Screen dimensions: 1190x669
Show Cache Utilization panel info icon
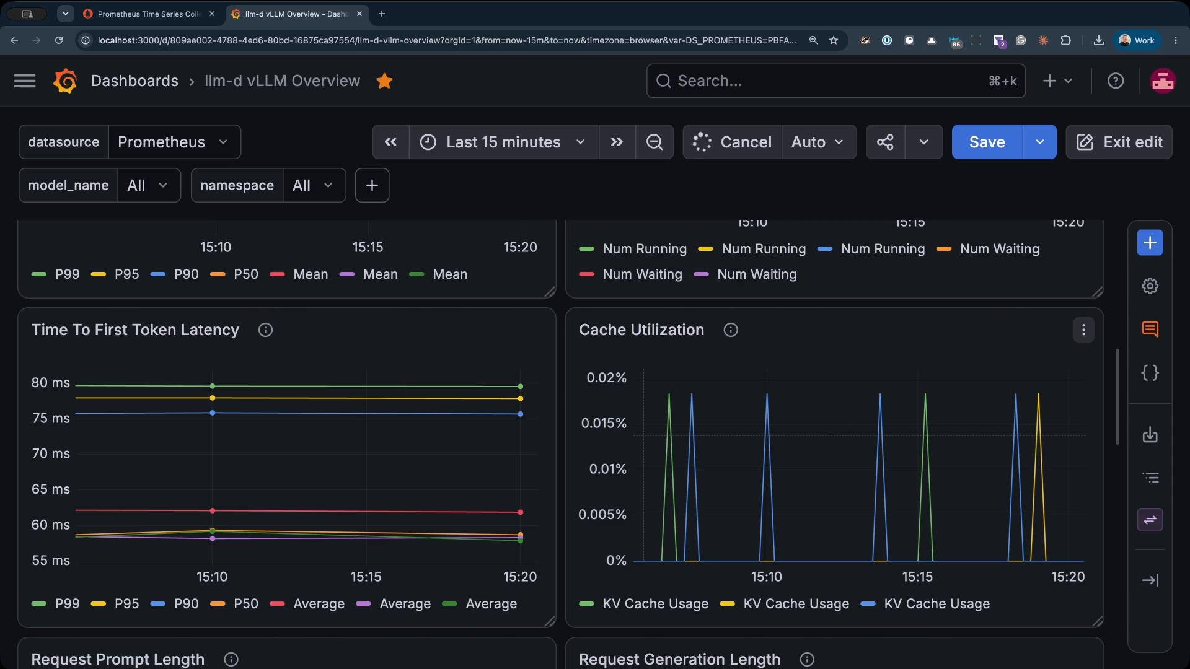coord(731,330)
